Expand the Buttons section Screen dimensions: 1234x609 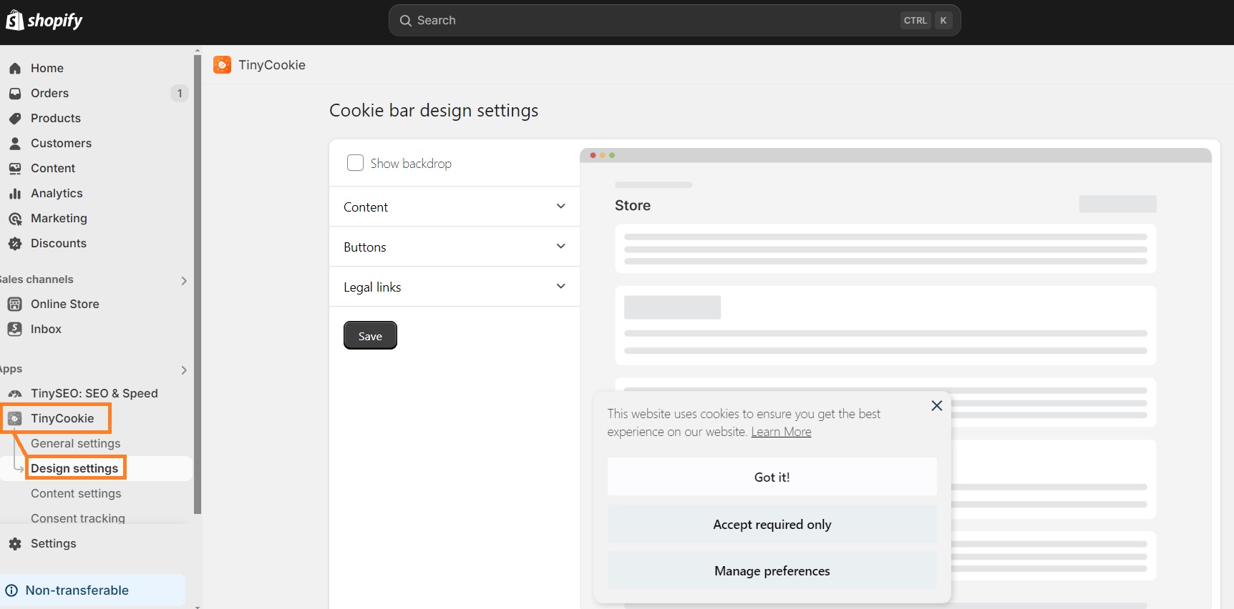click(455, 247)
